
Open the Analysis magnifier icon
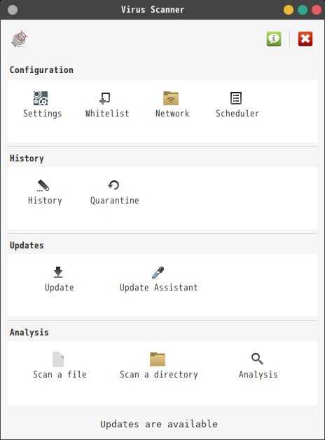tap(257, 359)
